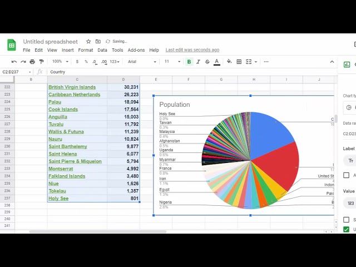Click the undo arrow icon

click(x=14, y=62)
